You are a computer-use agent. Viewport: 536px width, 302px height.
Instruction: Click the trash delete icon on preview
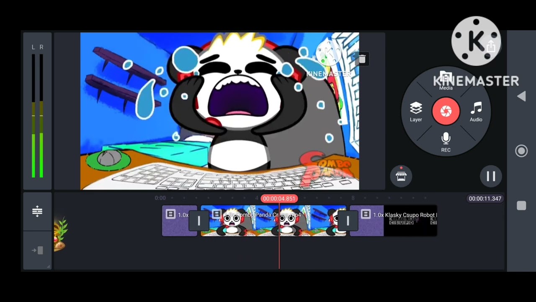tap(362, 59)
